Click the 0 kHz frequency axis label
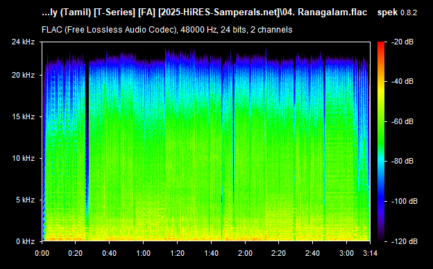The height and width of the screenshot is (269, 433). (25, 241)
